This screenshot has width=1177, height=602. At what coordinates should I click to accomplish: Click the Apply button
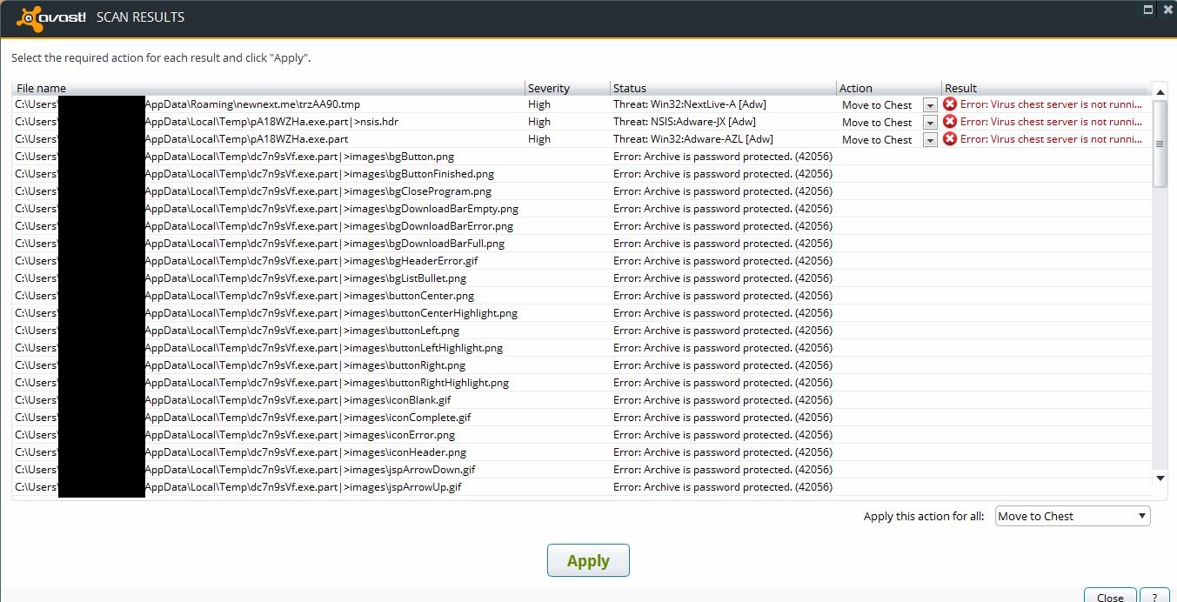[588, 560]
